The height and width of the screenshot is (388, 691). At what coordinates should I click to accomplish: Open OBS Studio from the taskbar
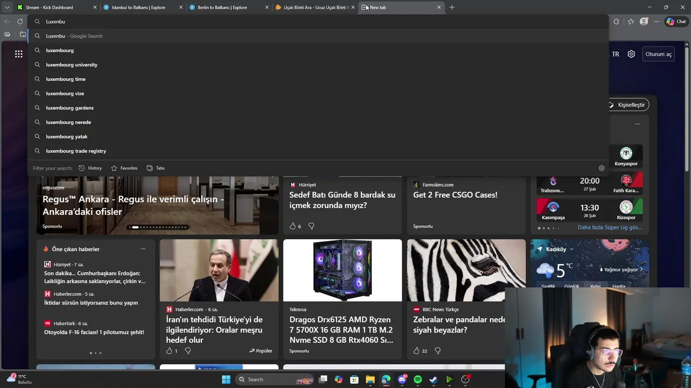click(x=465, y=379)
